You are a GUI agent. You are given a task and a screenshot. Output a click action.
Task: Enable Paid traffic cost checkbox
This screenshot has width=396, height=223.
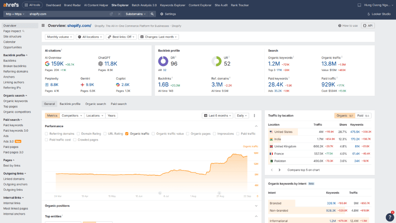[47, 140]
